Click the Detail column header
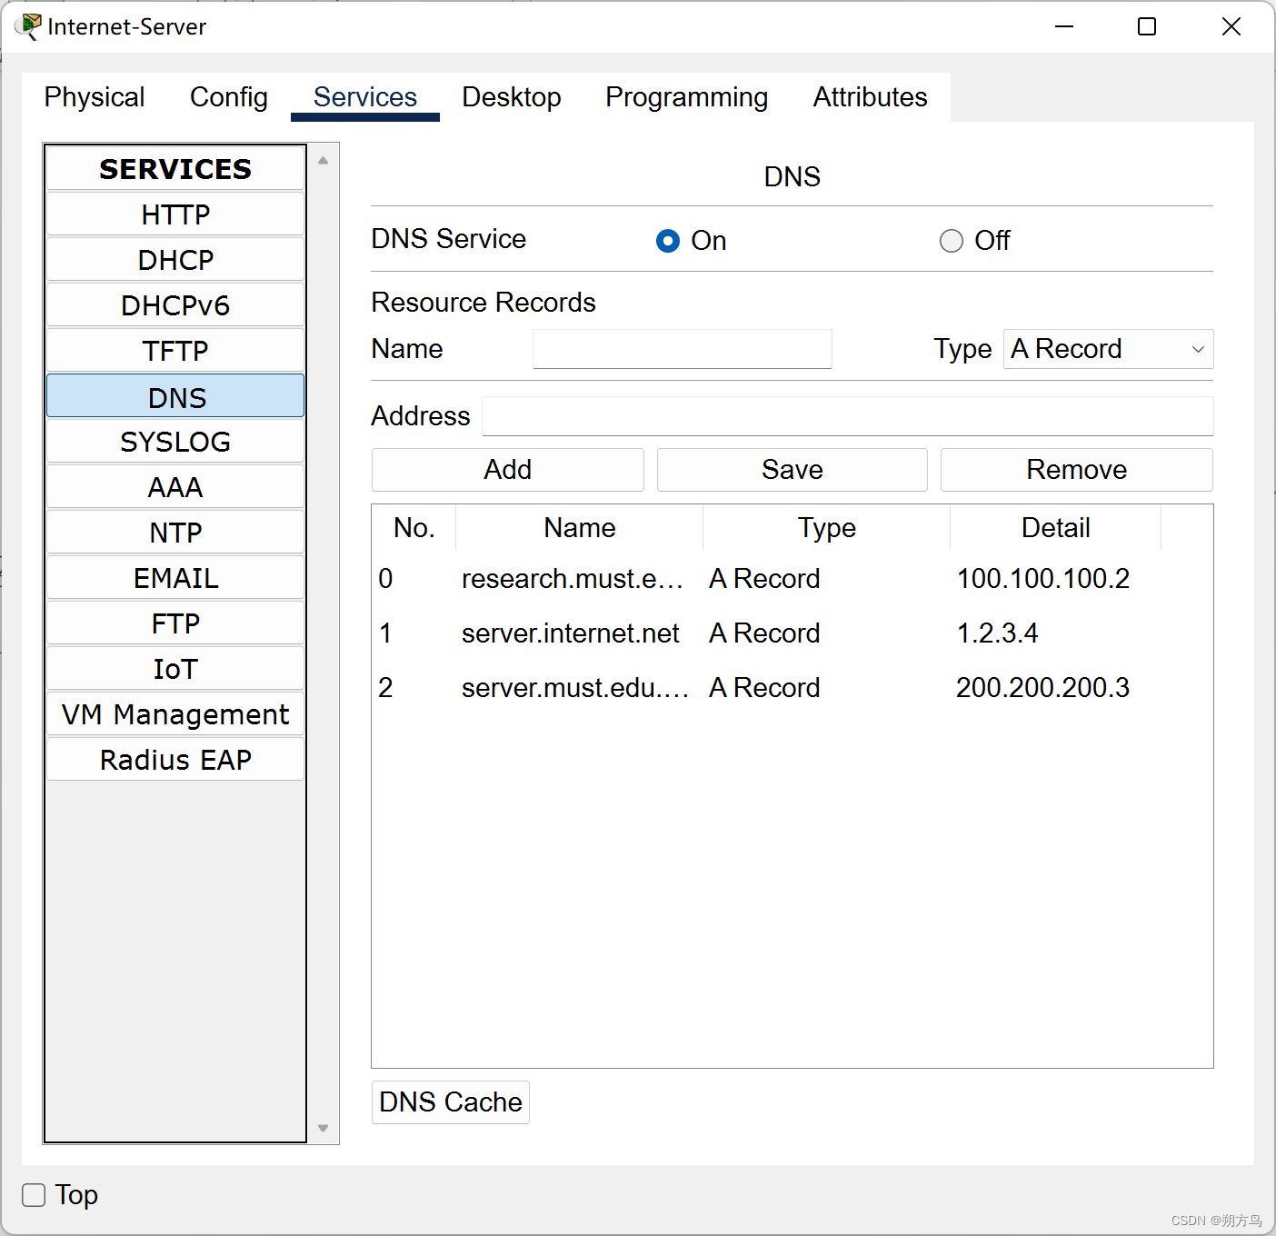The image size is (1276, 1236). click(x=1056, y=528)
